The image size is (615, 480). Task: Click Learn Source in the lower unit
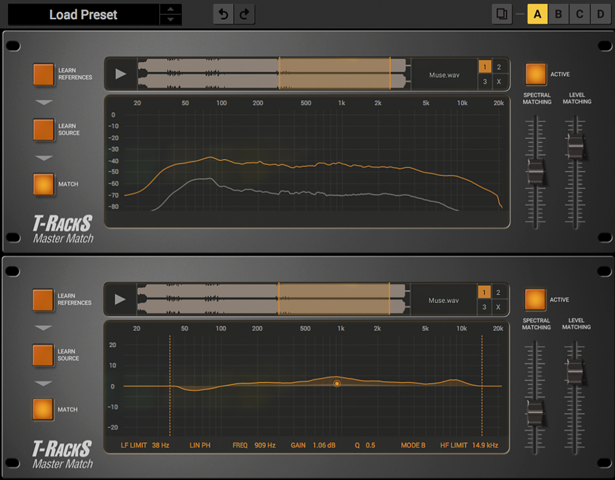click(43, 355)
